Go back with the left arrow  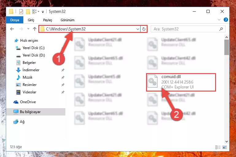(12, 29)
